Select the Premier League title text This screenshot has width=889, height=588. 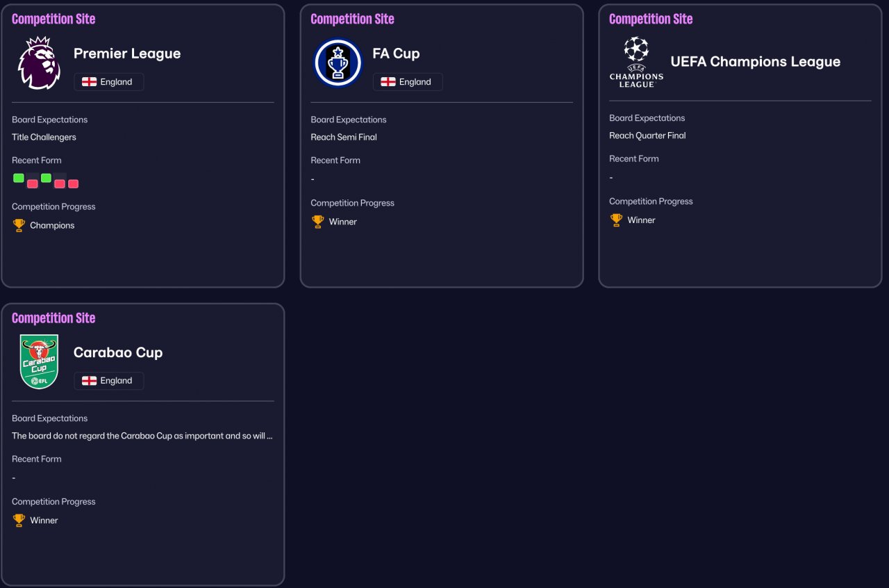coord(127,54)
